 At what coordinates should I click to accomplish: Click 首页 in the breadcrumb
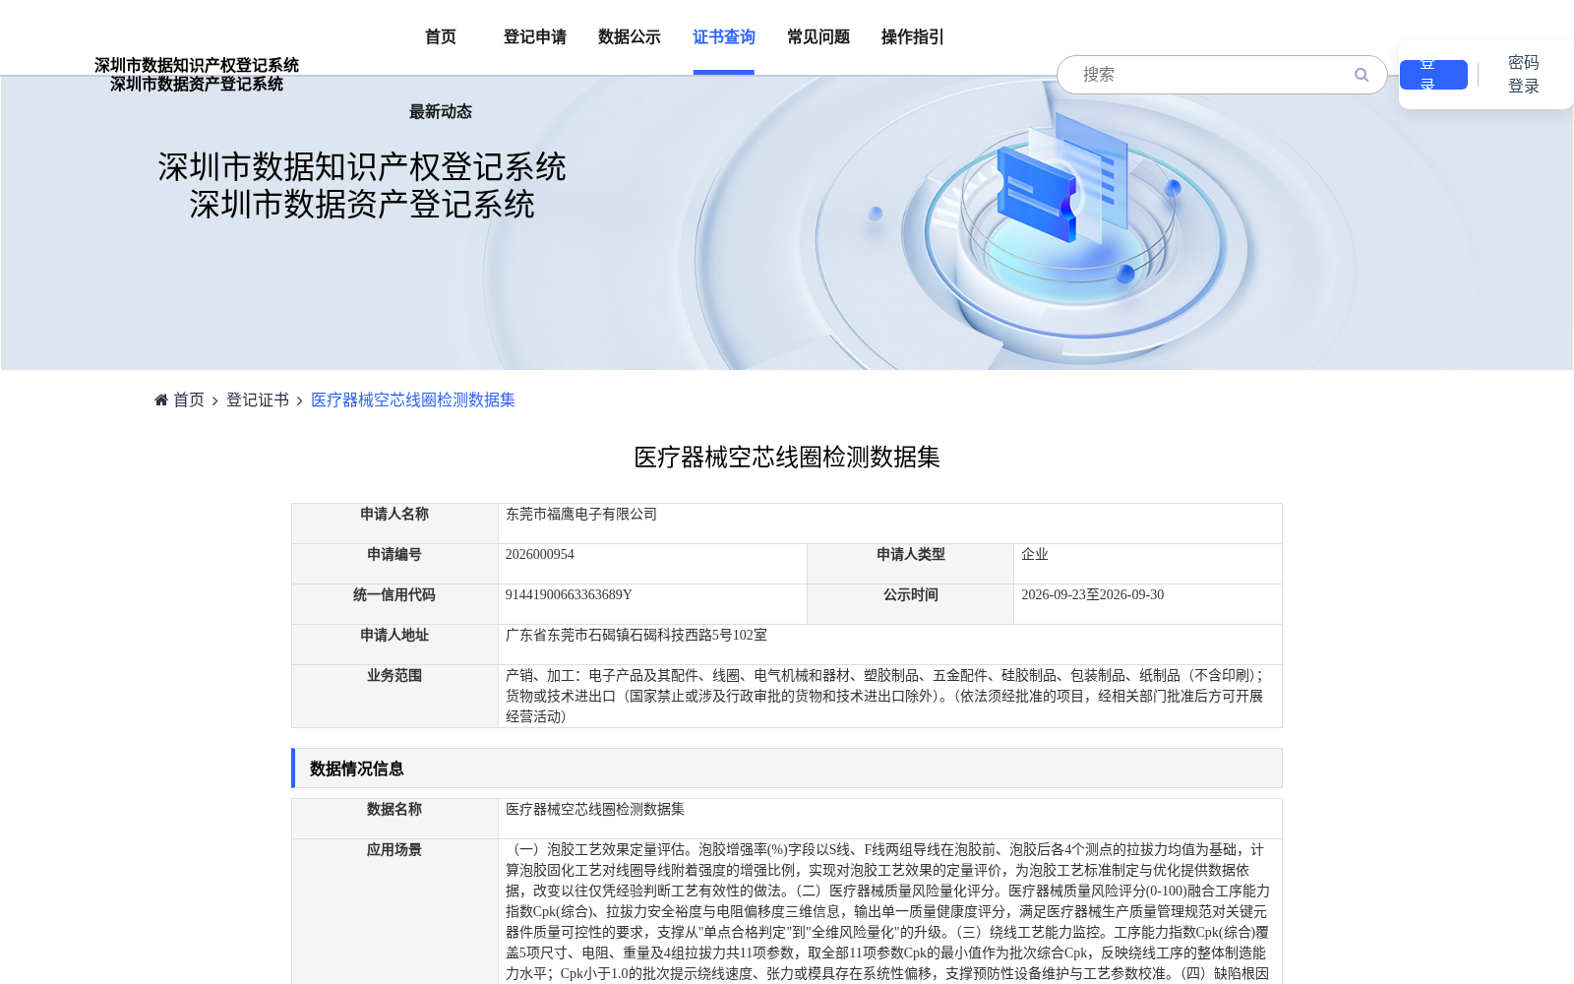coord(189,400)
